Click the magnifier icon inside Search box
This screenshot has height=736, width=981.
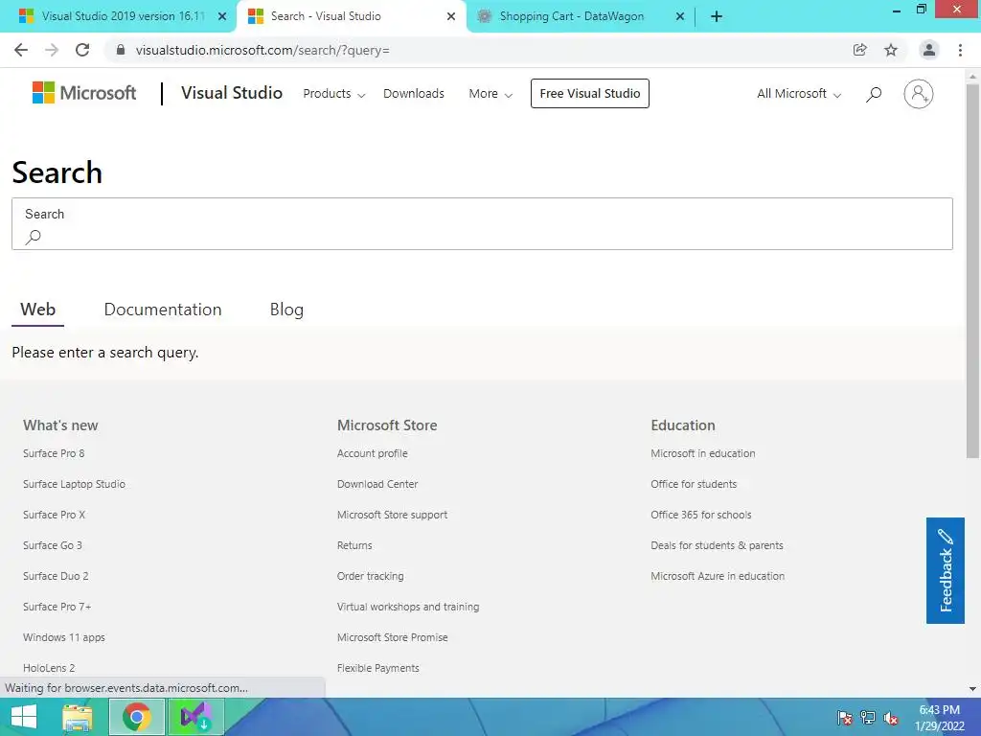coord(34,237)
